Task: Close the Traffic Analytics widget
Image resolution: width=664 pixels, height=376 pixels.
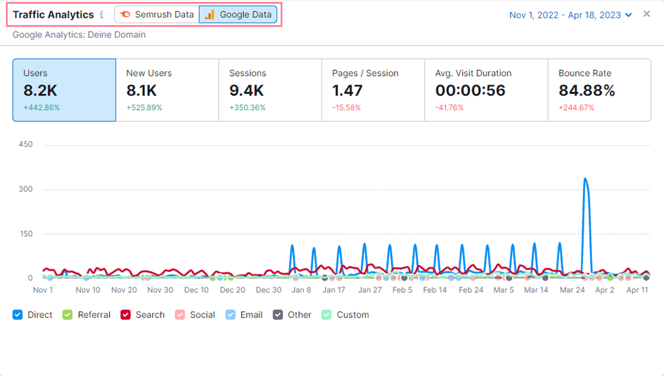Action: pos(646,14)
